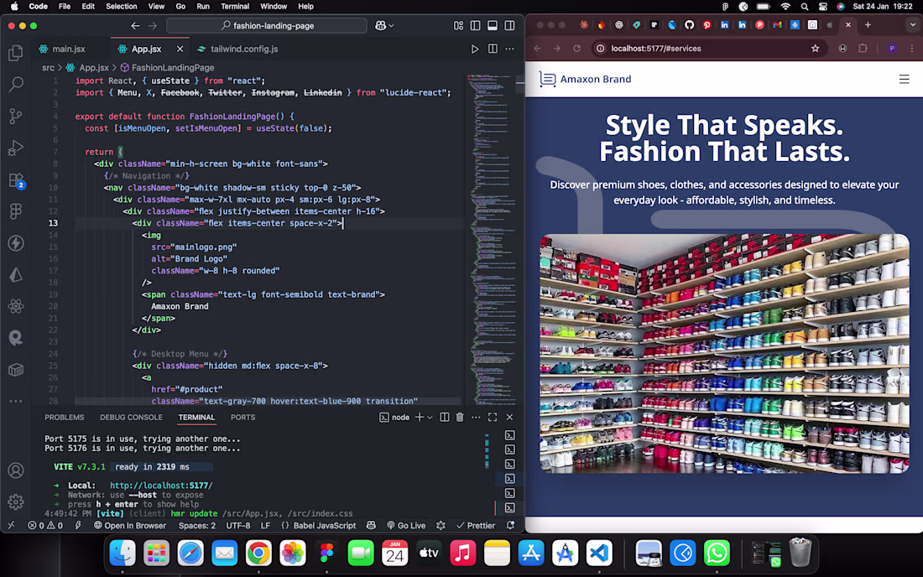Viewport: 923px width, 577px height.
Task: Open the Manage gear in activity bar
Action: [15, 502]
